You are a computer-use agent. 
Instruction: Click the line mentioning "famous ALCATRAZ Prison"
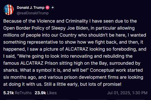point(72,63)
